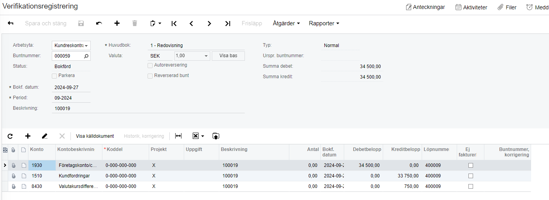
Task: Click the Period field 09-2024
Action: 71,98
